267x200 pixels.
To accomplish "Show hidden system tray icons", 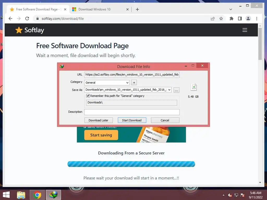I will click(x=223, y=195).
